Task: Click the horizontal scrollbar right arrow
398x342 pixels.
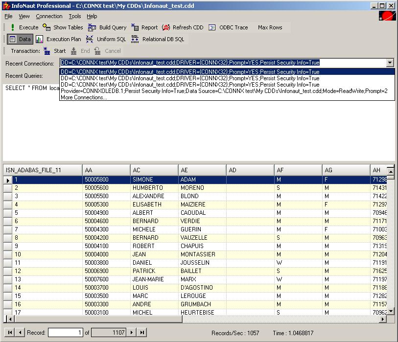Action: pyautogui.click(x=383, y=319)
